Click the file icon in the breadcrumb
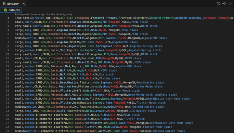Screen dimensions: 234x133 pyautogui.click(x=5, y=10)
